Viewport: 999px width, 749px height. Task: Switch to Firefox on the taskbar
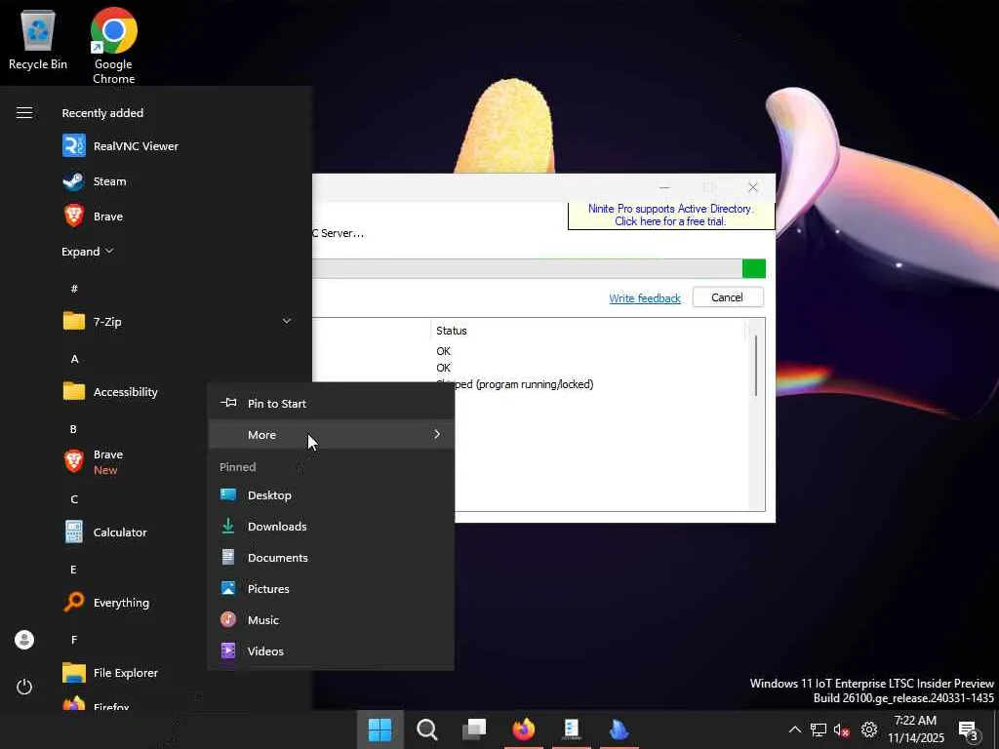523,729
